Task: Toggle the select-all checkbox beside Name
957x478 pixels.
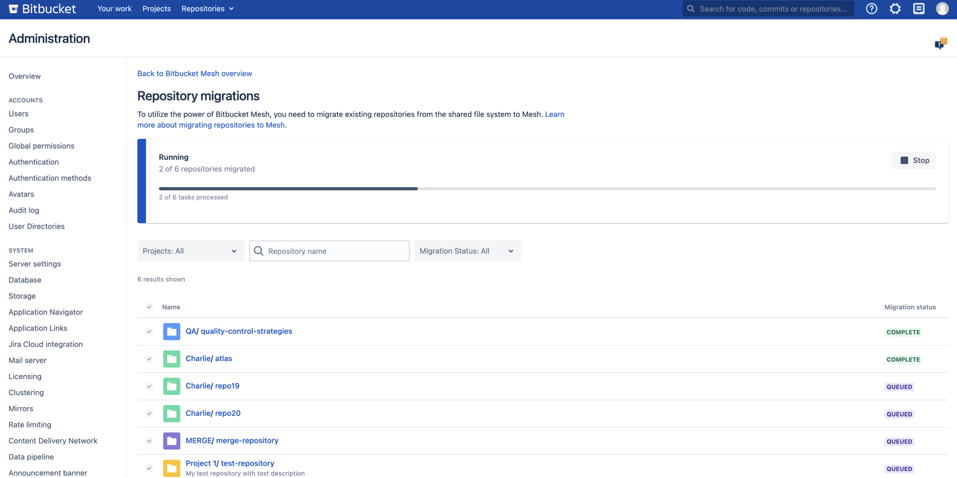Action: (149, 307)
